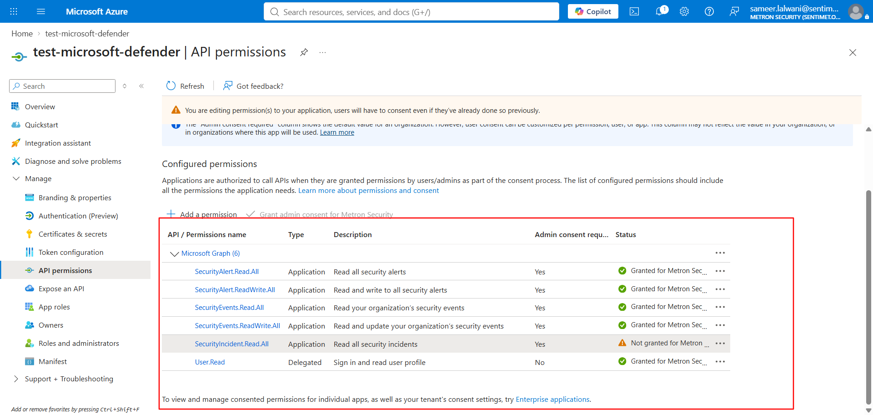
Task: Collapse the Microsoft Graph (6) group
Action: [174, 253]
